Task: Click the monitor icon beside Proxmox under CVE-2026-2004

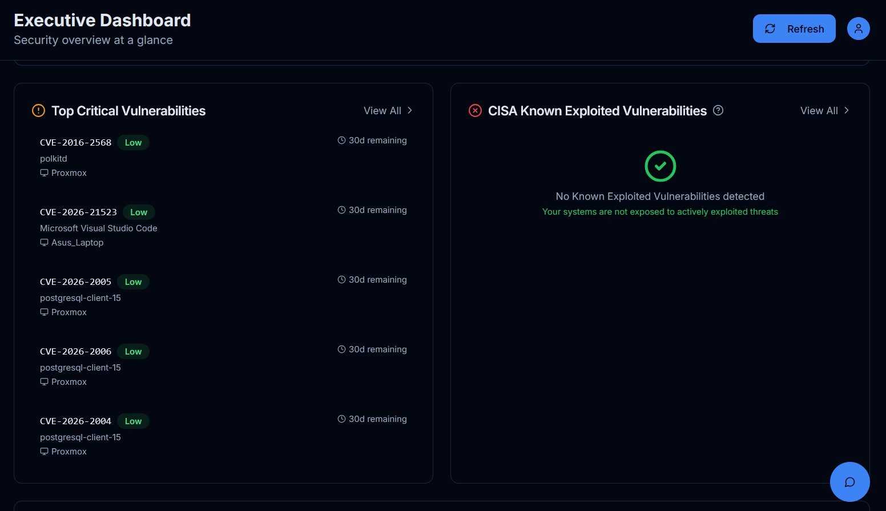Action: tap(44, 451)
